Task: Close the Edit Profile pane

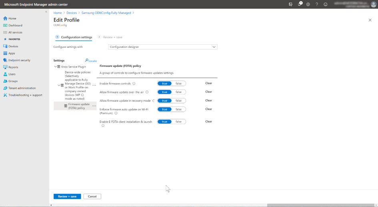Action: coord(370,20)
